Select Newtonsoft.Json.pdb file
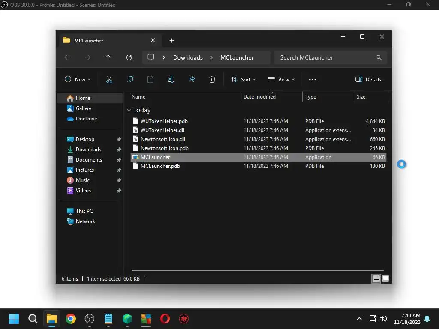Image resolution: width=439 pixels, height=329 pixels. (259, 148)
